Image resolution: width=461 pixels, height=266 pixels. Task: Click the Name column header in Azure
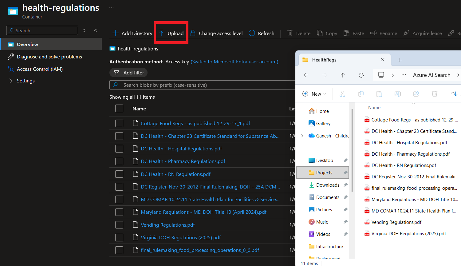click(x=139, y=109)
